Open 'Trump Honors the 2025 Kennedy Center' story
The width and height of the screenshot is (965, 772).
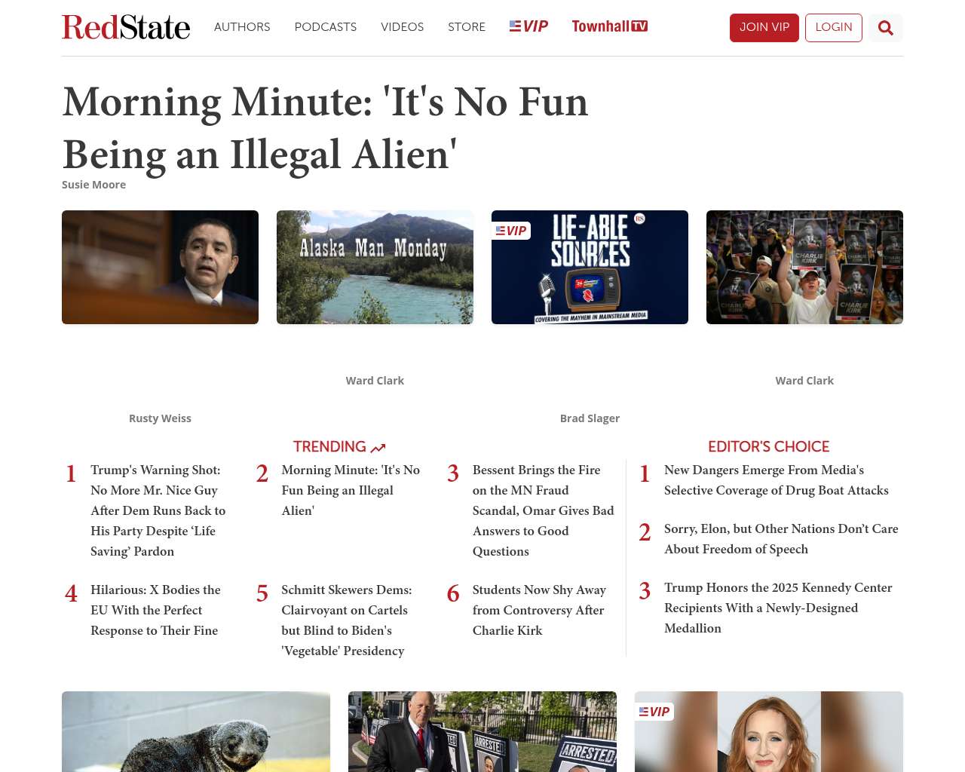[x=778, y=608]
